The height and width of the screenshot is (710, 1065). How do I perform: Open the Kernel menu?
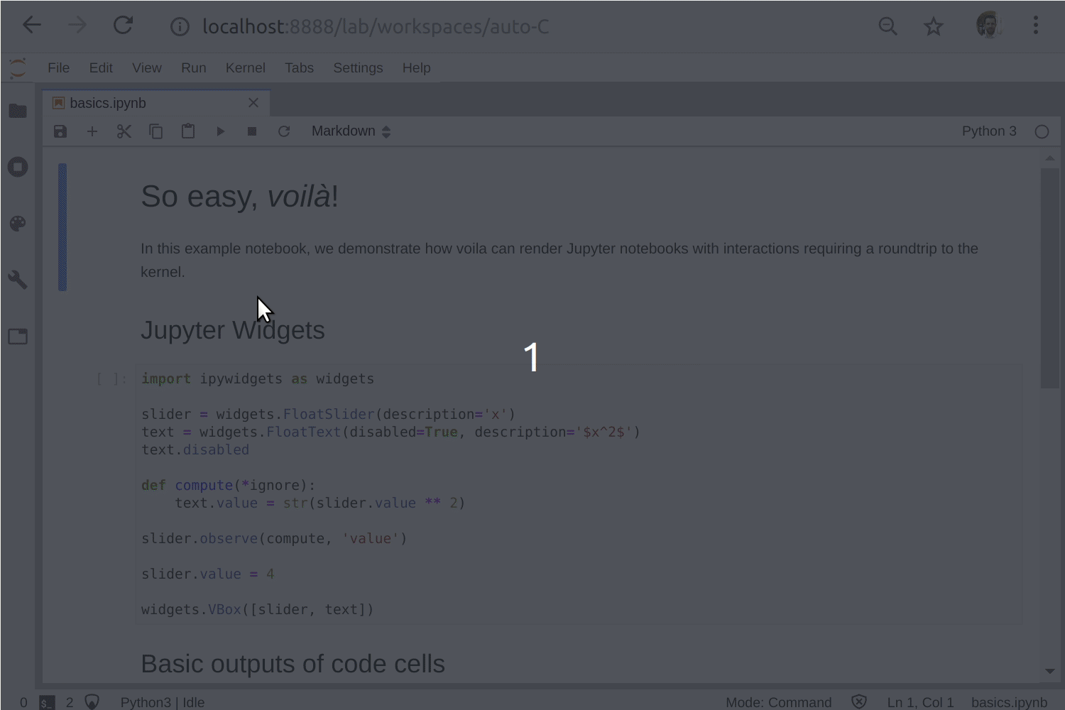pos(245,67)
